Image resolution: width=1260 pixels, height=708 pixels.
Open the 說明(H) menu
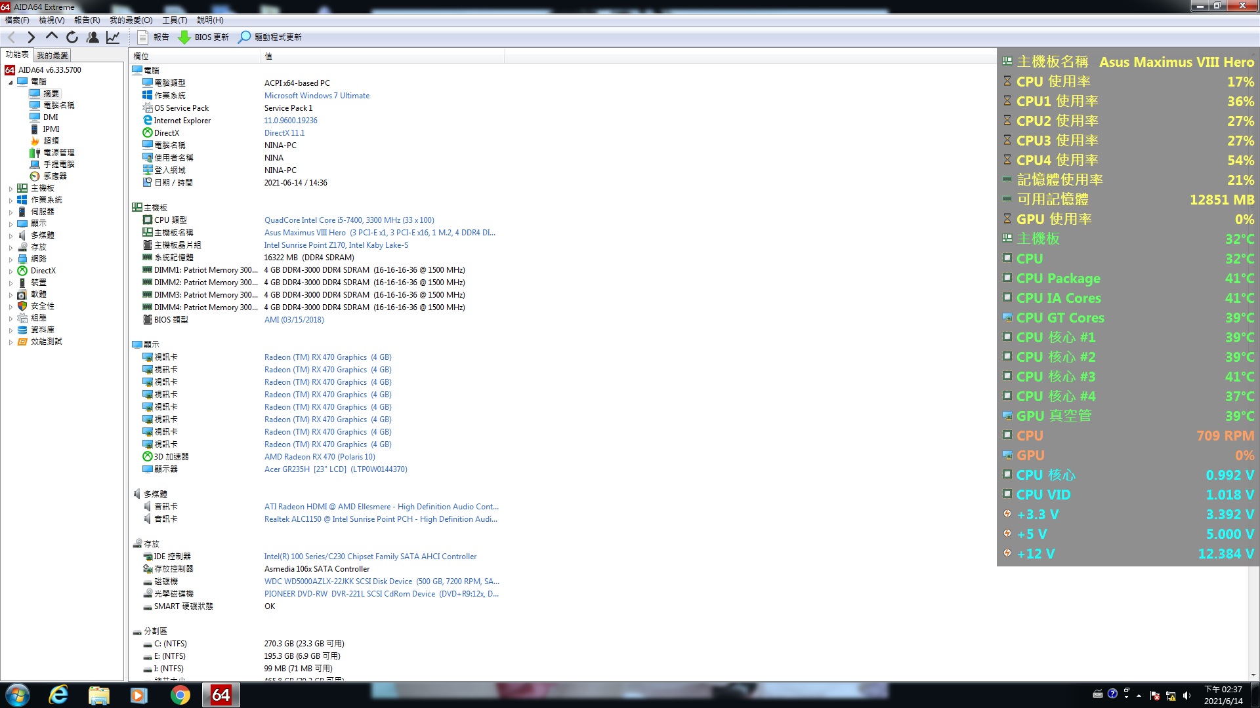210,20
